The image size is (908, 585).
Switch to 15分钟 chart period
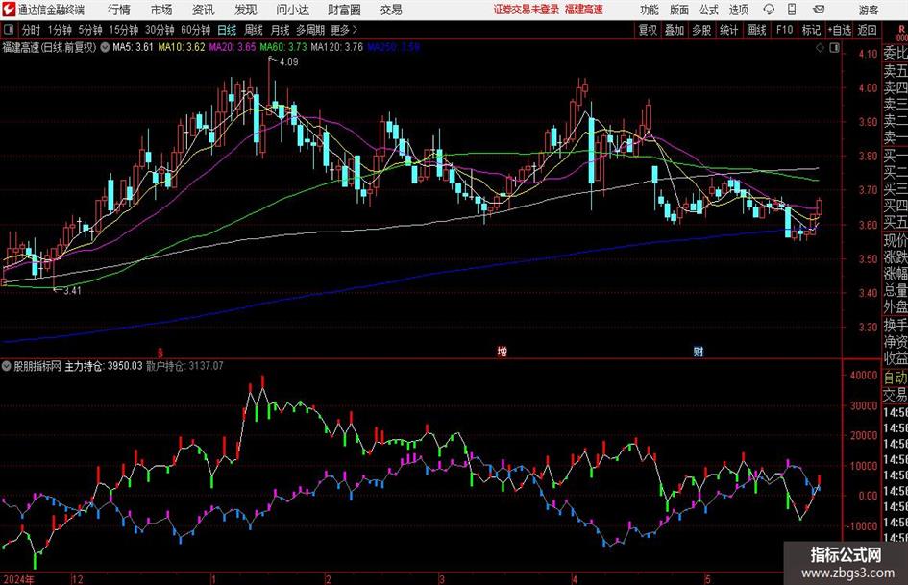[x=124, y=30]
